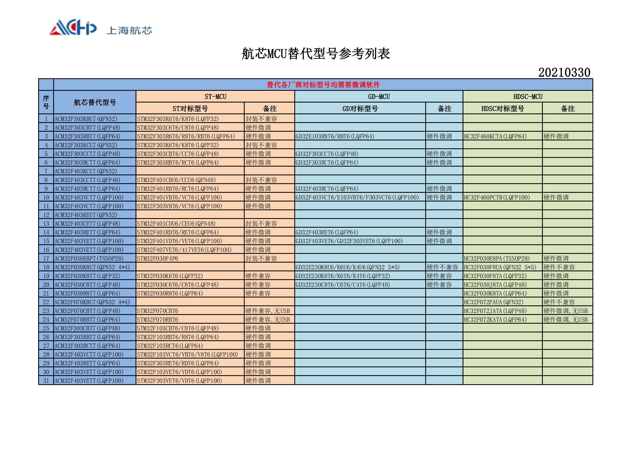The width and height of the screenshot is (638, 451).
Task: Select cell STM32F303RET6/RDT6(LQFP64)
Action: 190,363
